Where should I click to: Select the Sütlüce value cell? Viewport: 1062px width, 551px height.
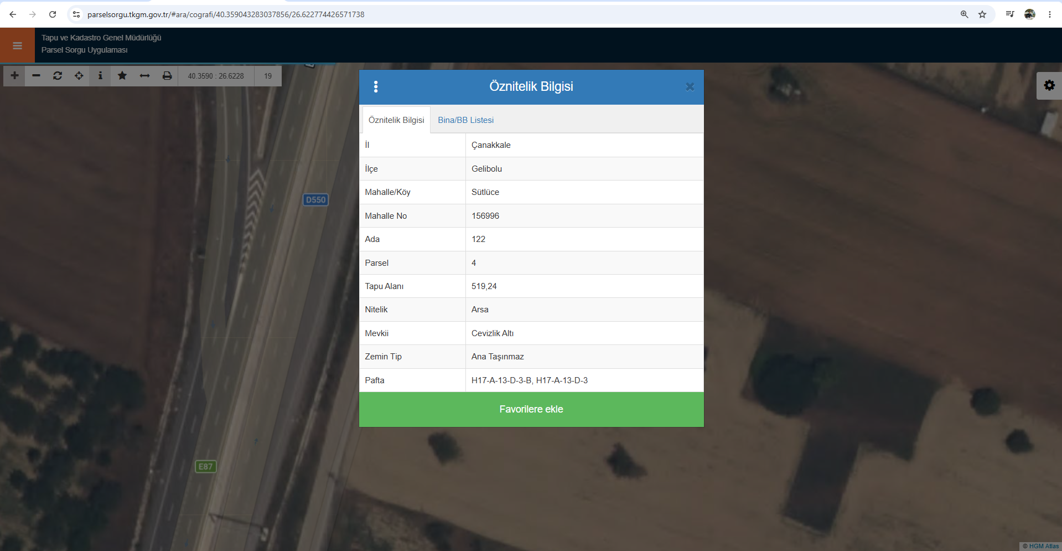tap(584, 192)
